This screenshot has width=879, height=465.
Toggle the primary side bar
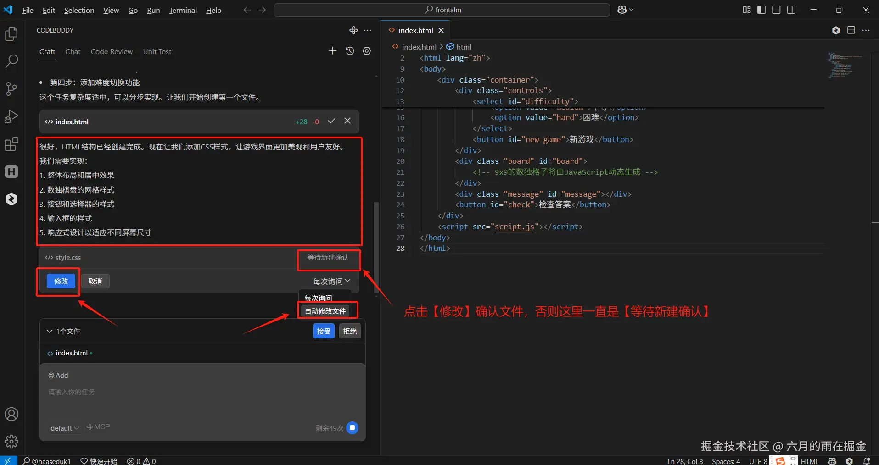(x=761, y=10)
